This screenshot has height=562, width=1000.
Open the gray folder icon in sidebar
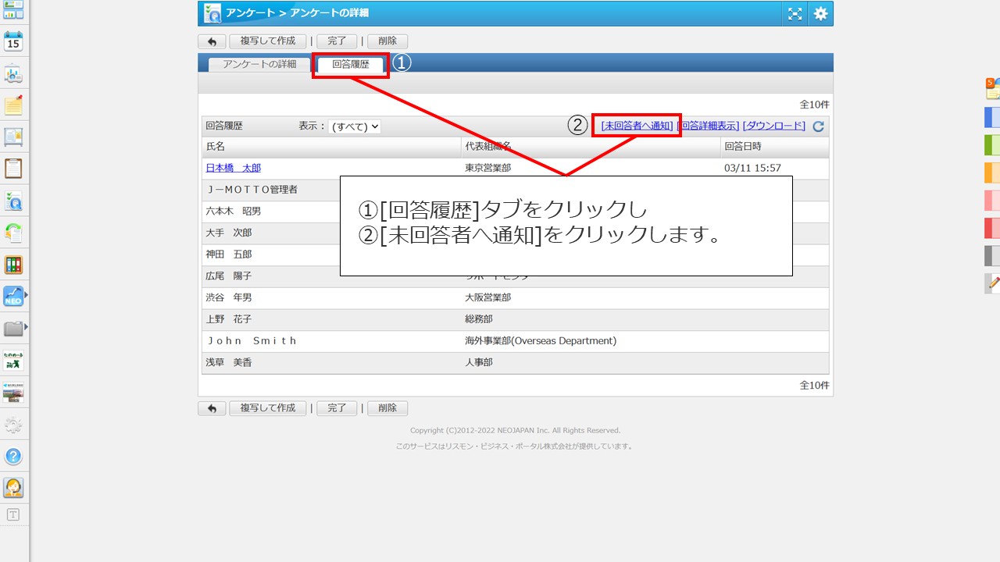tap(13, 328)
